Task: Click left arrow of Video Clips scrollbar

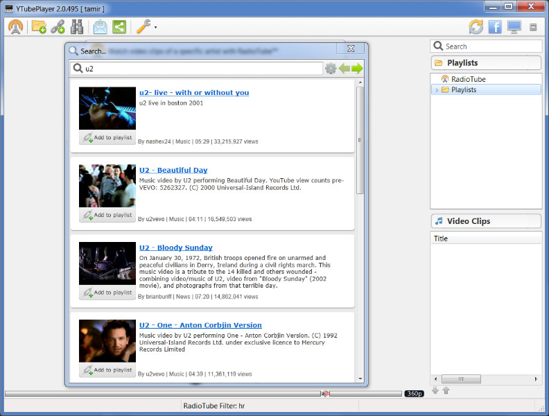Action: (435, 379)
